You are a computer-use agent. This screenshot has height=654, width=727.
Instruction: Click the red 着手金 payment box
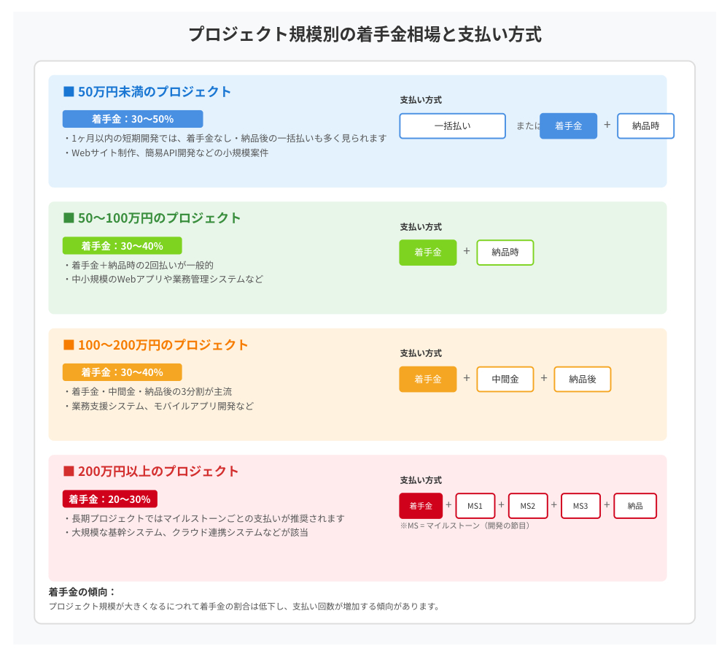pyautogui.click(x=421, y=506)
